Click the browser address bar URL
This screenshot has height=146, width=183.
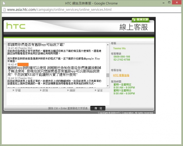click(x=59, y=9)
